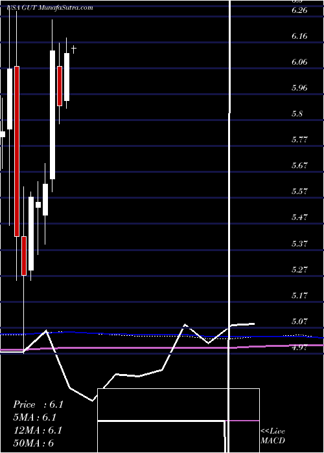Select the 6.26 price axis label
Image resolution: width=324 pixels, height=453 pixels.
click(300, 10)
